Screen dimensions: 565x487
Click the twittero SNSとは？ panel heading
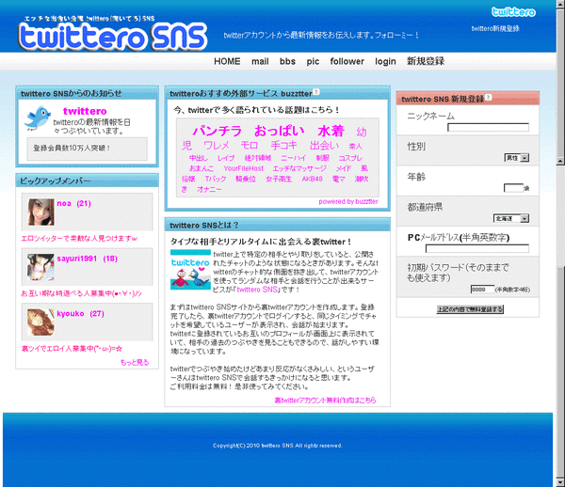[204, 226]
